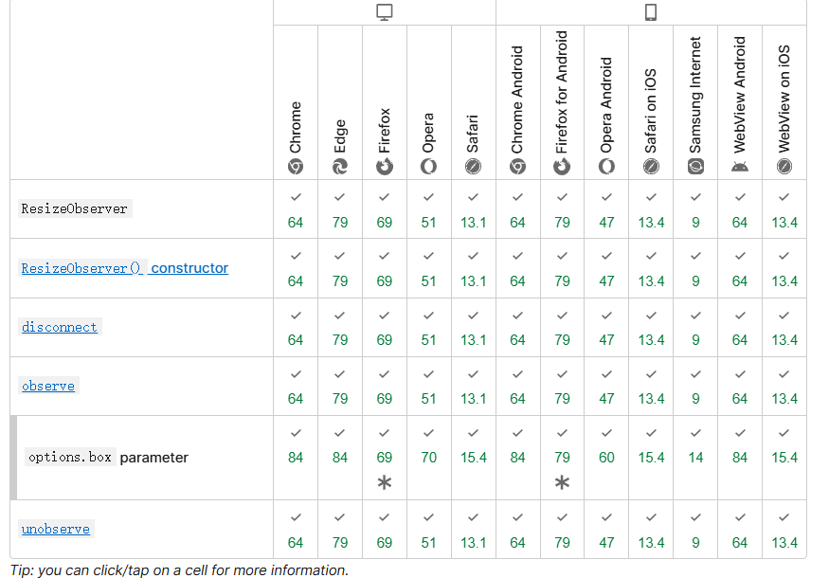
Task: Click the Samsung Internet column header icon
Action: coord(695,167)
